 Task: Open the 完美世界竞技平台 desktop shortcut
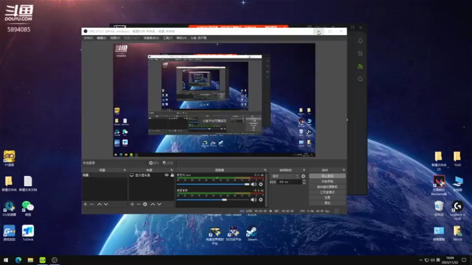[215, 236]
